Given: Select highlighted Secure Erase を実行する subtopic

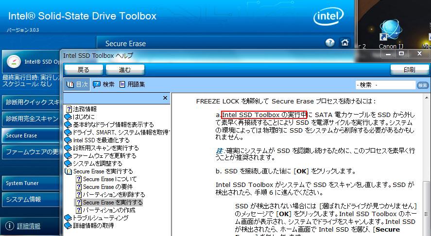Looking at the screenshot, I should tap(113, 202).
